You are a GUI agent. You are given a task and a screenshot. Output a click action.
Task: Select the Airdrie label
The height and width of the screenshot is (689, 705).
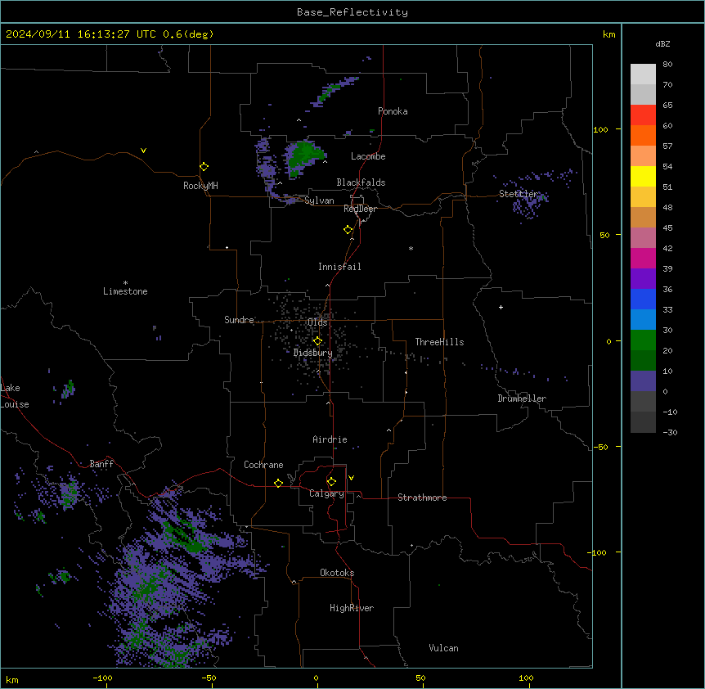pyautogui.click(x=330, y=439)
